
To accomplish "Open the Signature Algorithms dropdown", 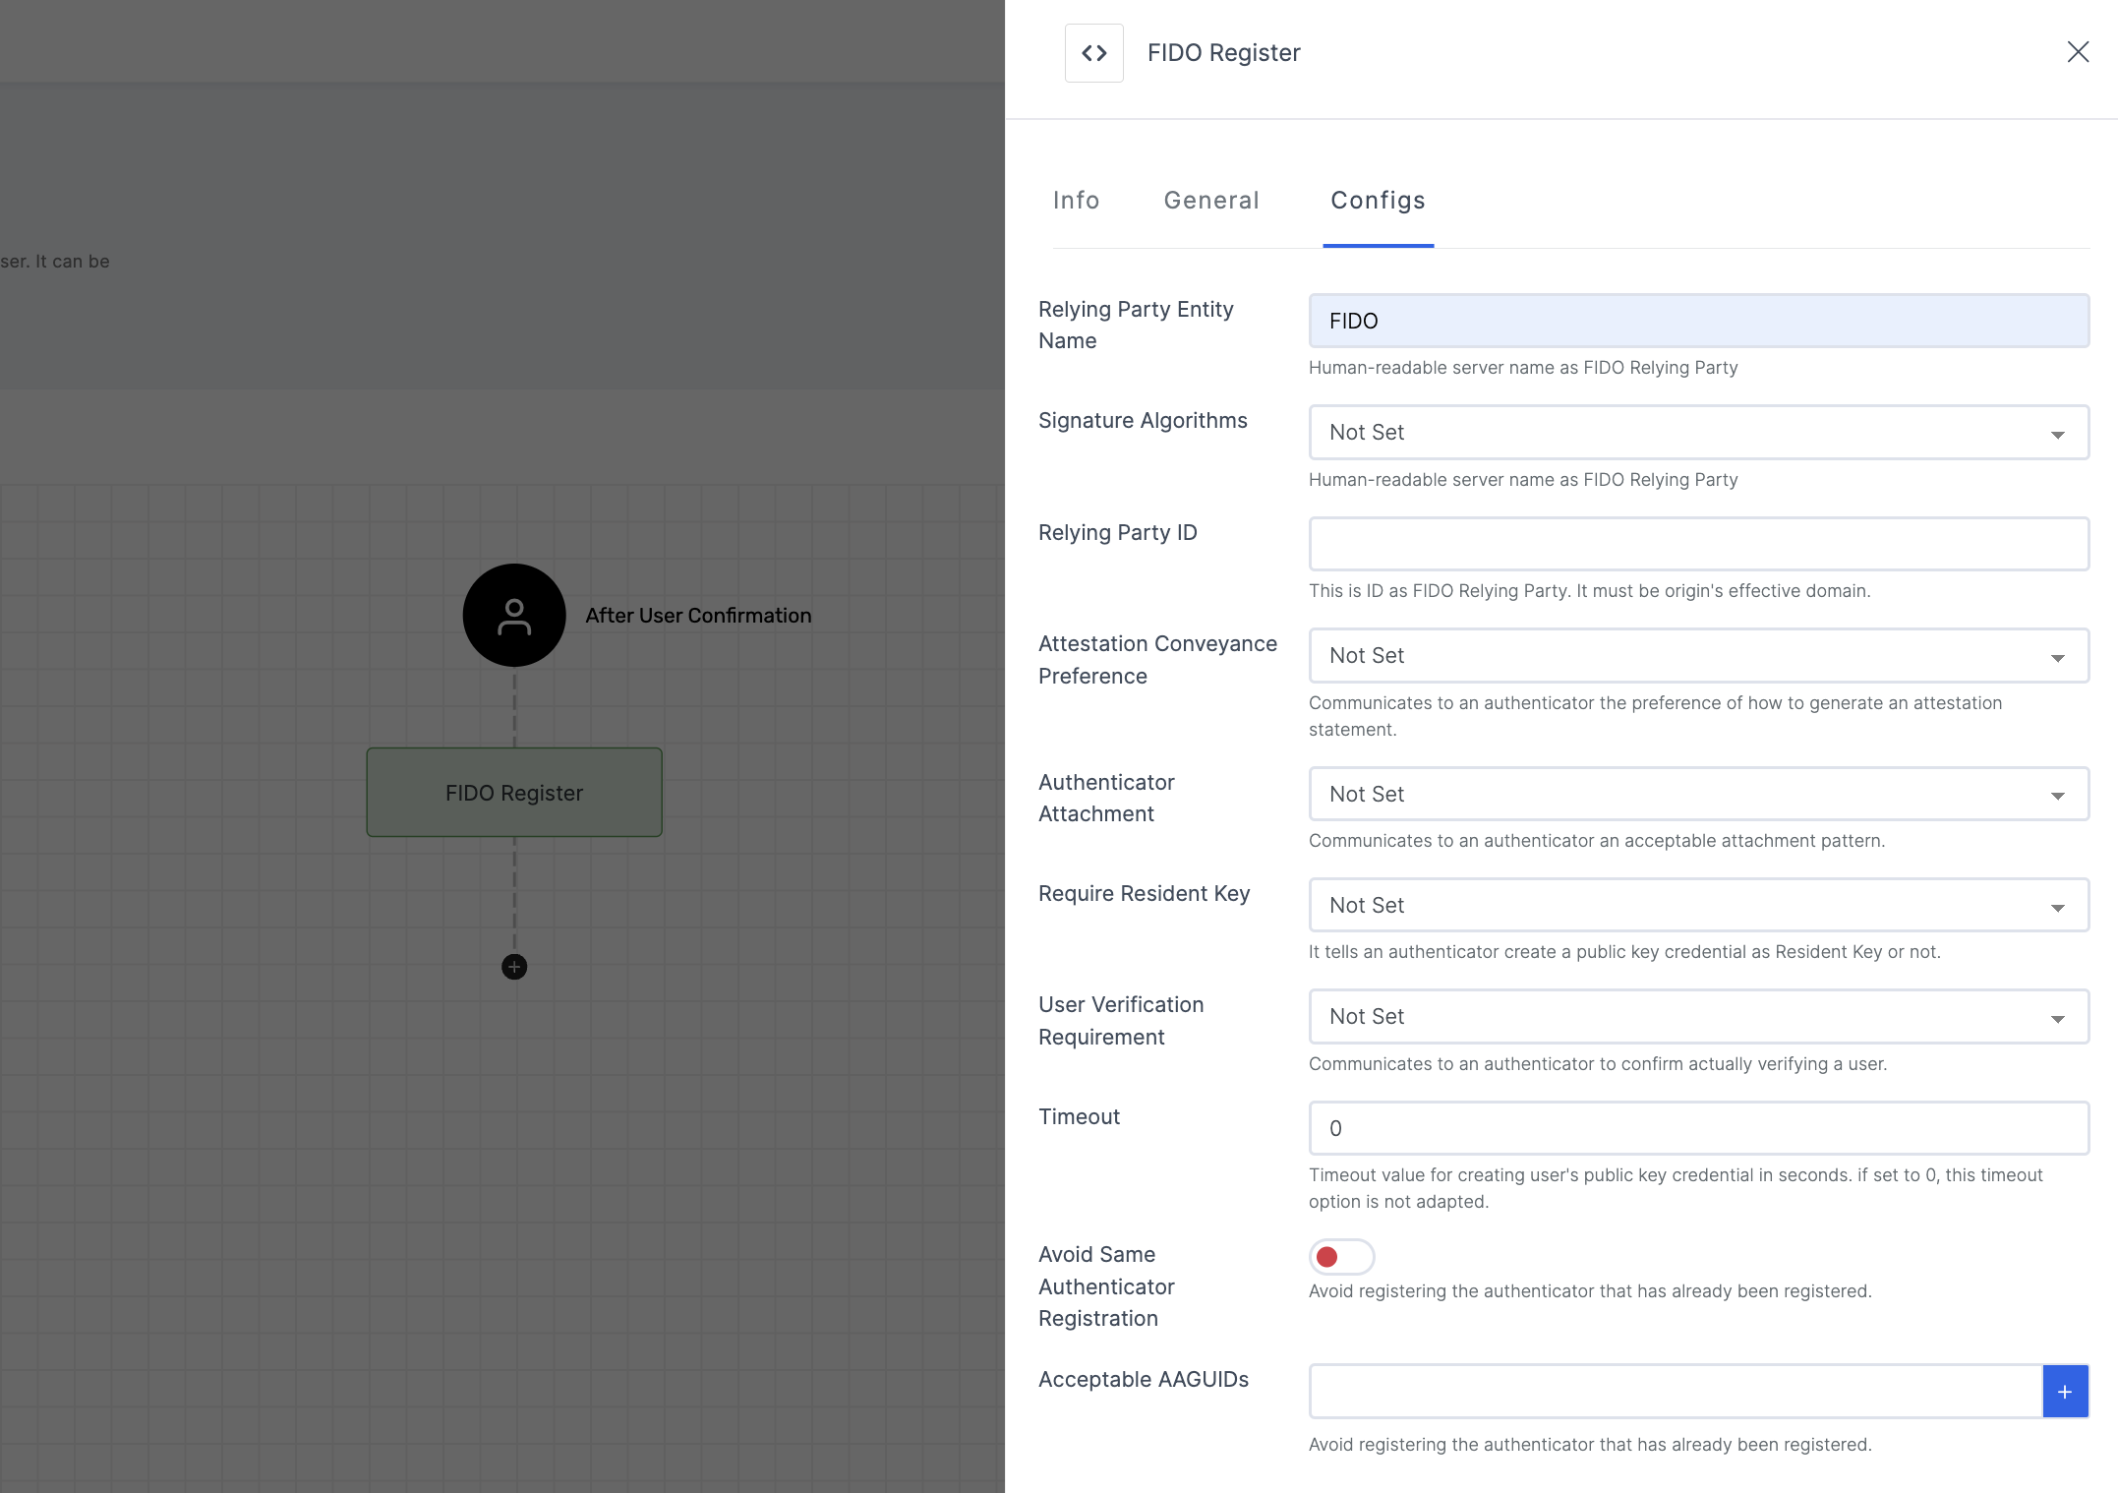I will (x=1698, y=433).
